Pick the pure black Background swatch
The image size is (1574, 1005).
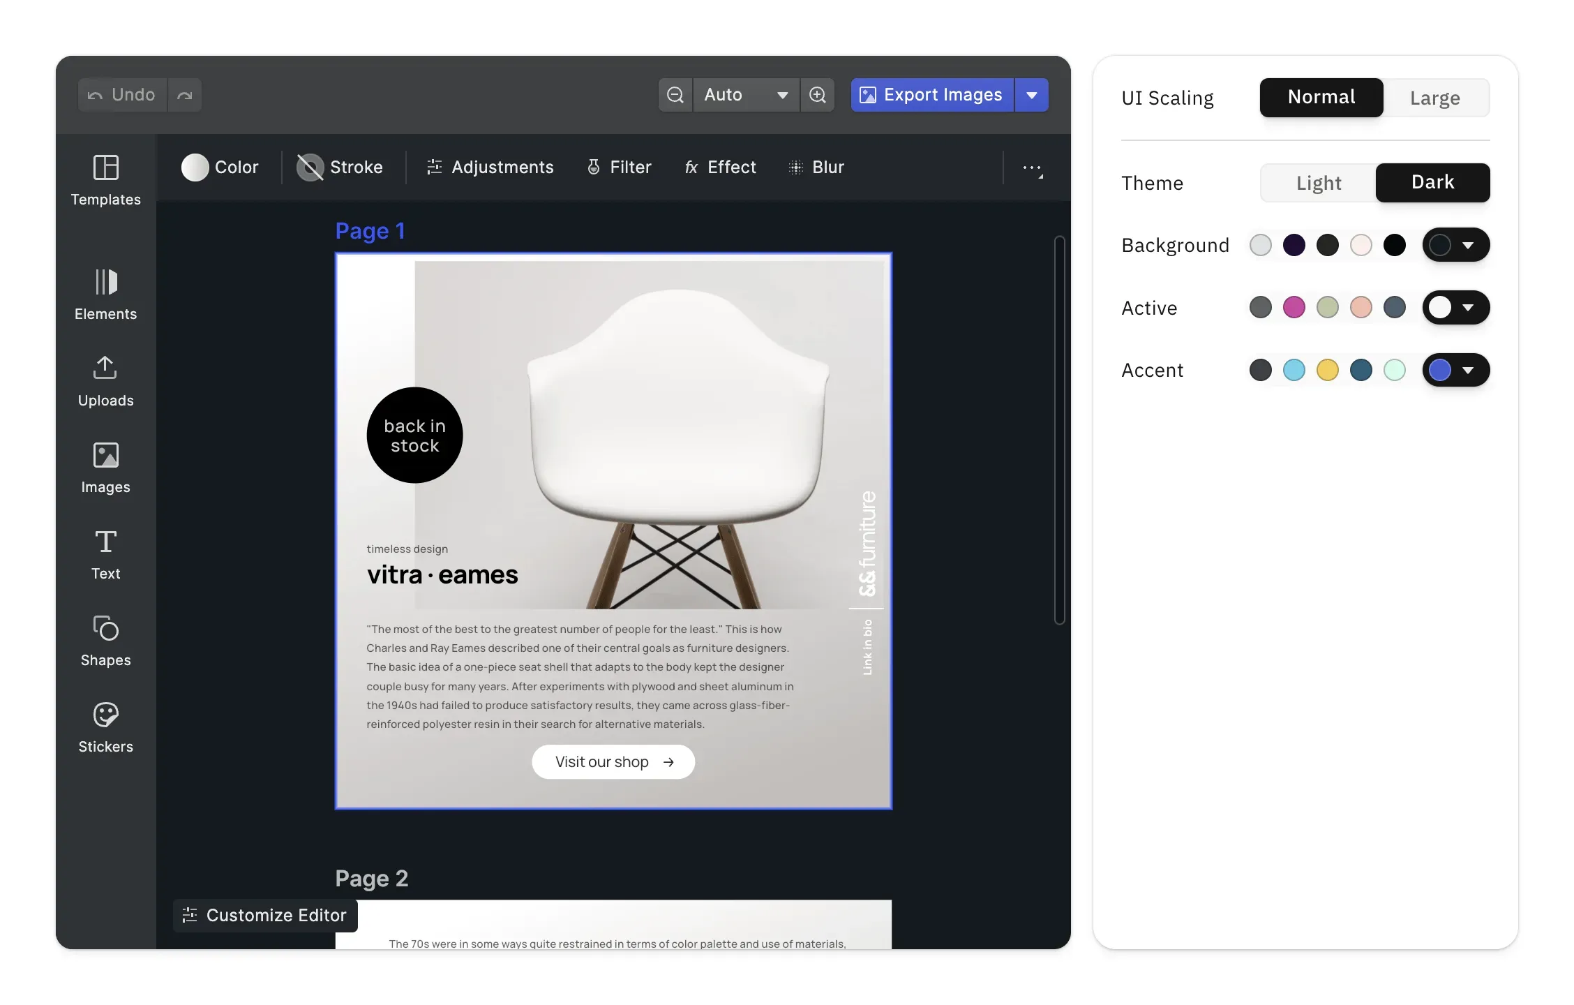click(x=1395, y=245)
